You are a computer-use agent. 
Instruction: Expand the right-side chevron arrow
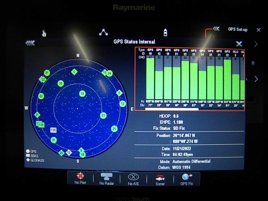pyautogui.click(x=256, y=44)
